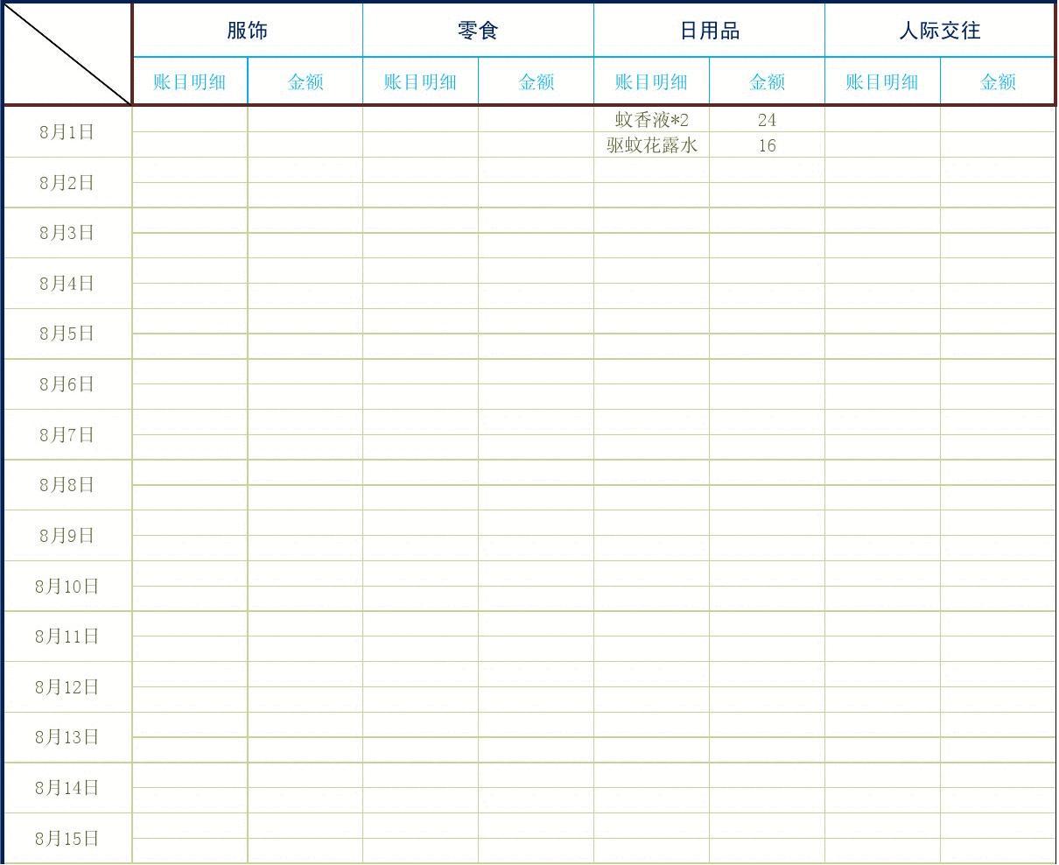Click the 人际交往 column header
This screenshot has width=1059, height=865.
(x=939, y=31)
